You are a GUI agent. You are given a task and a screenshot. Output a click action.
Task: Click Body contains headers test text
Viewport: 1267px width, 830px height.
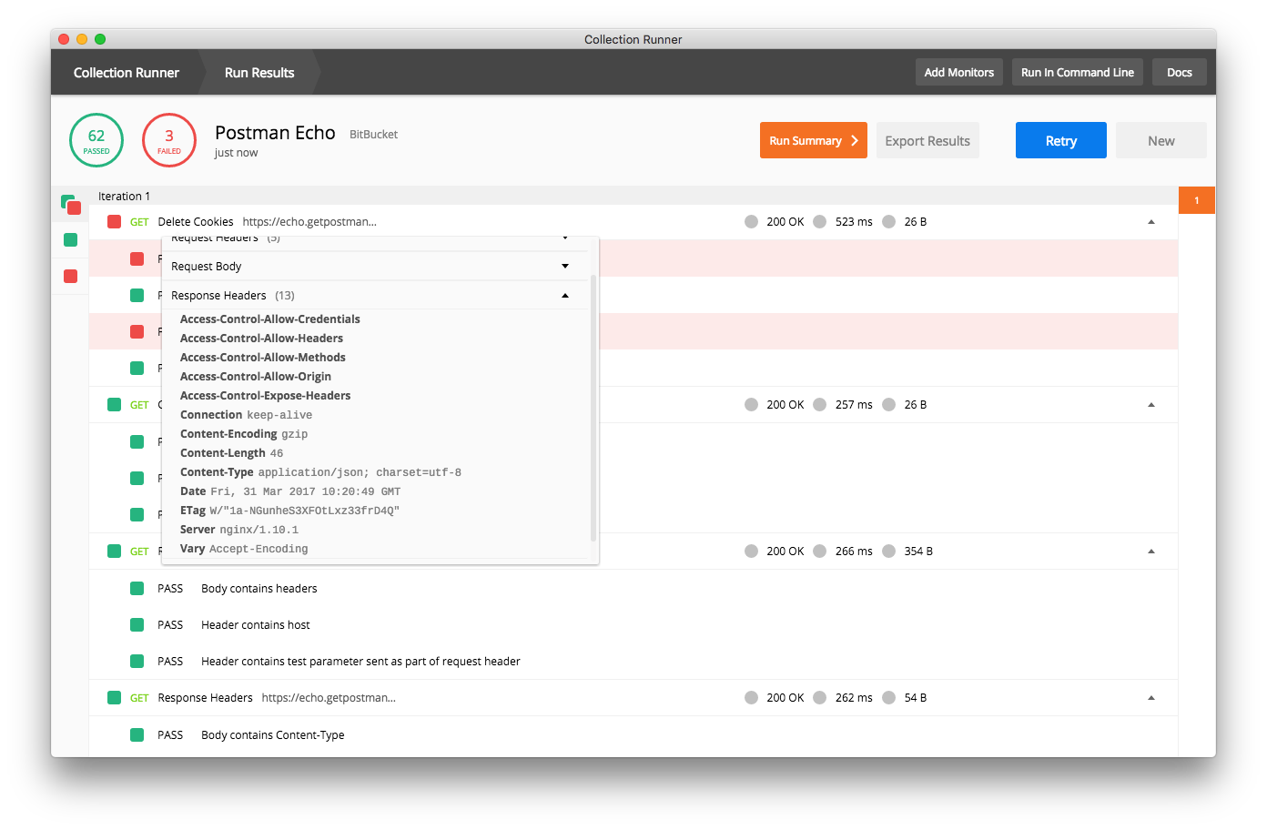click(x=259, y=589)
